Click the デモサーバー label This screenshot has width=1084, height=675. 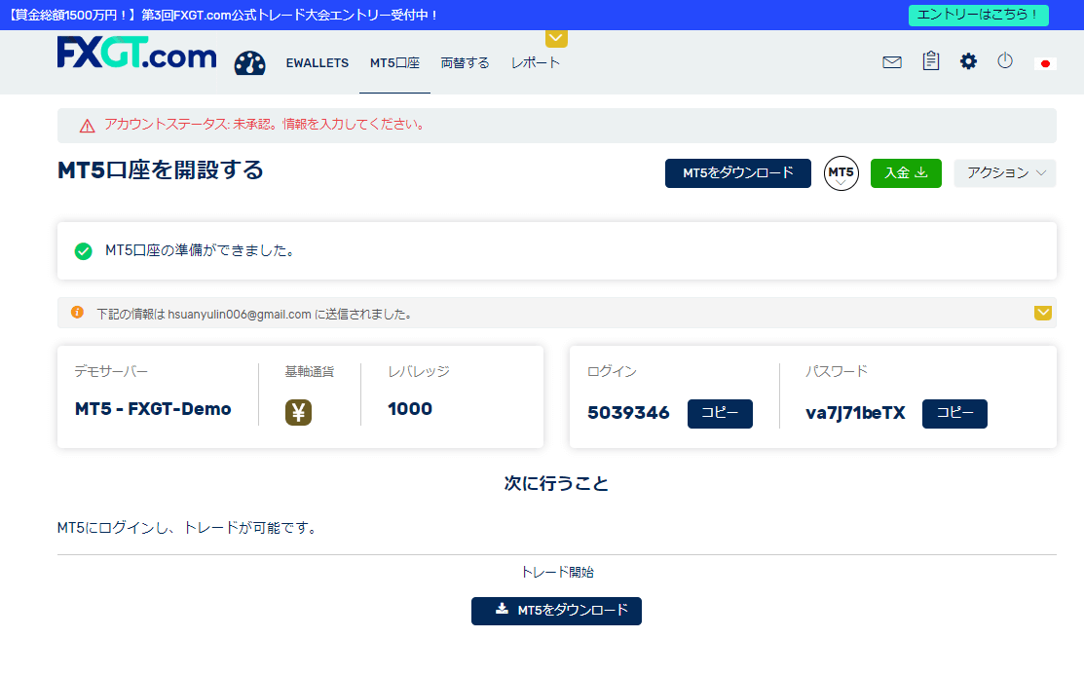[111, 371]
